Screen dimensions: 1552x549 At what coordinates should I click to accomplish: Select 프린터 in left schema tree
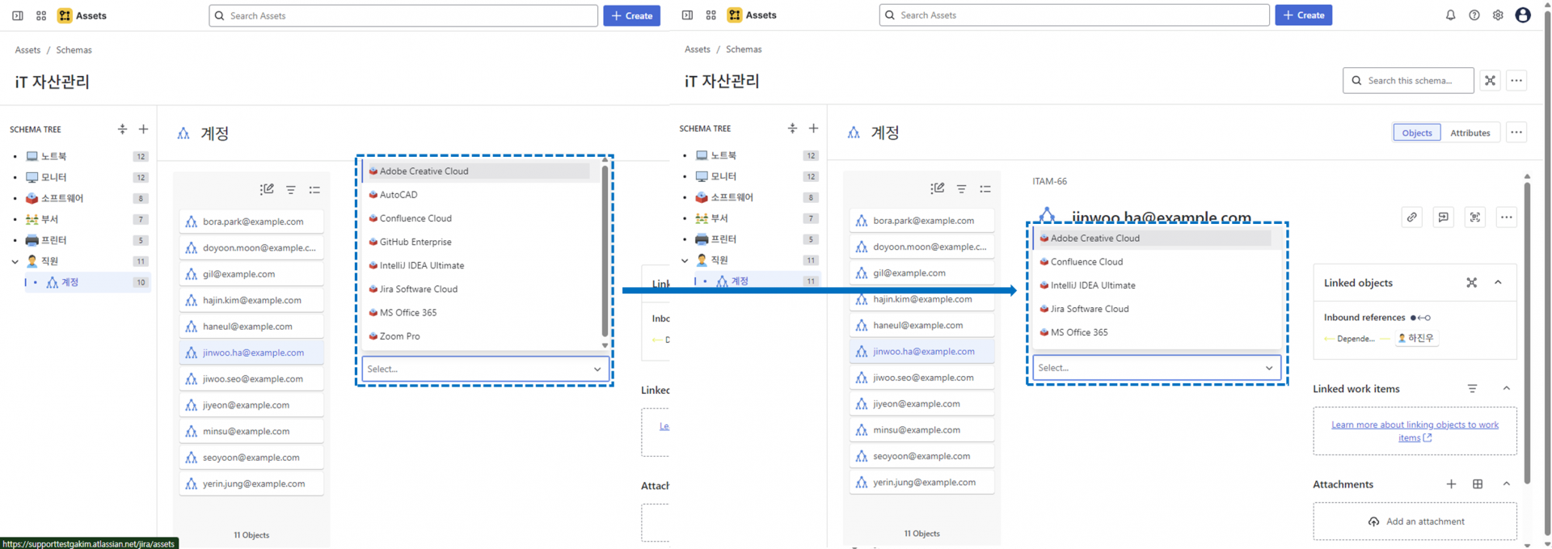(53, 240)
